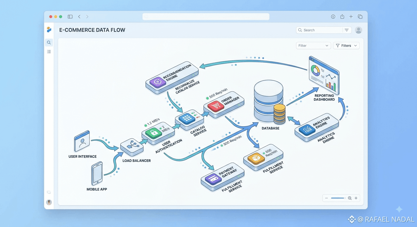Click the search filter options icon

pyautogui.click(x=347, y=30)
